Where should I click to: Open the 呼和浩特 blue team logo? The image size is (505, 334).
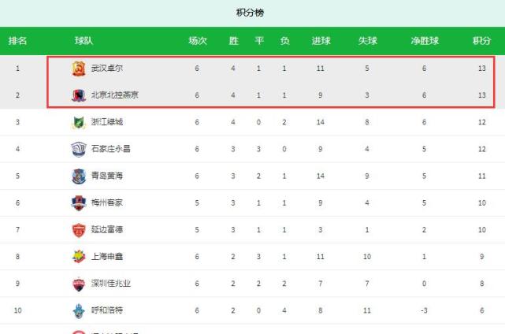(x=79, y=310)
